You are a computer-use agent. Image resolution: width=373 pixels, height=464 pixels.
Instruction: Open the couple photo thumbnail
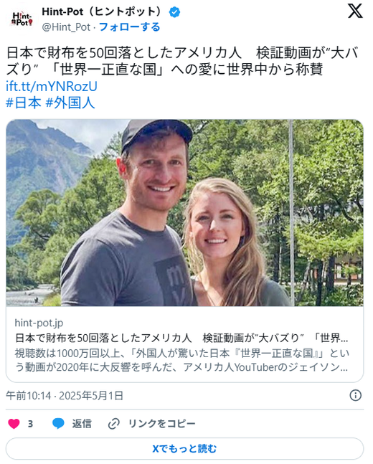point(185,213)
